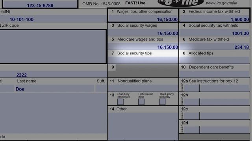Check the Statutory employee checkbox
The image size is (252, 141).
click(x=120, y=102)
